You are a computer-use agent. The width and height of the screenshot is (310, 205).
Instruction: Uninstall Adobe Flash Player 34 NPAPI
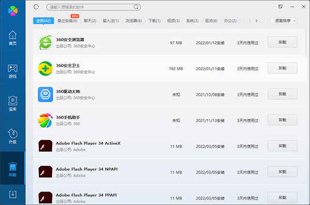(282, 171)
